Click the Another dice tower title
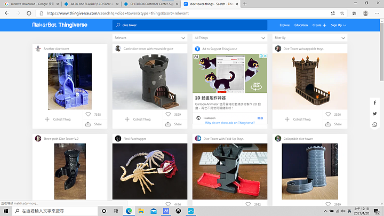The width and height of the screenshot is (384, 216). pos(57,49)
